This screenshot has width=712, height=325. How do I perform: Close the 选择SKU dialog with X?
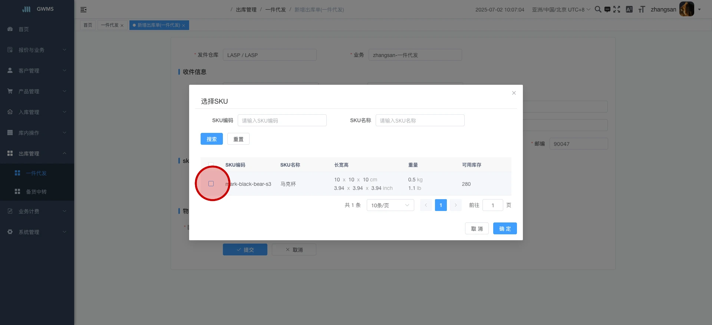coord(514,93)
